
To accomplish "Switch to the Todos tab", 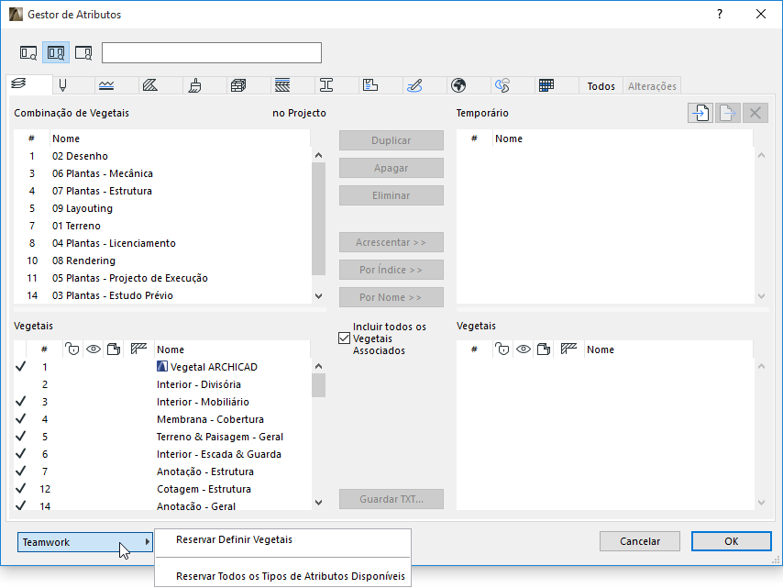I will [x=601, y=86].
